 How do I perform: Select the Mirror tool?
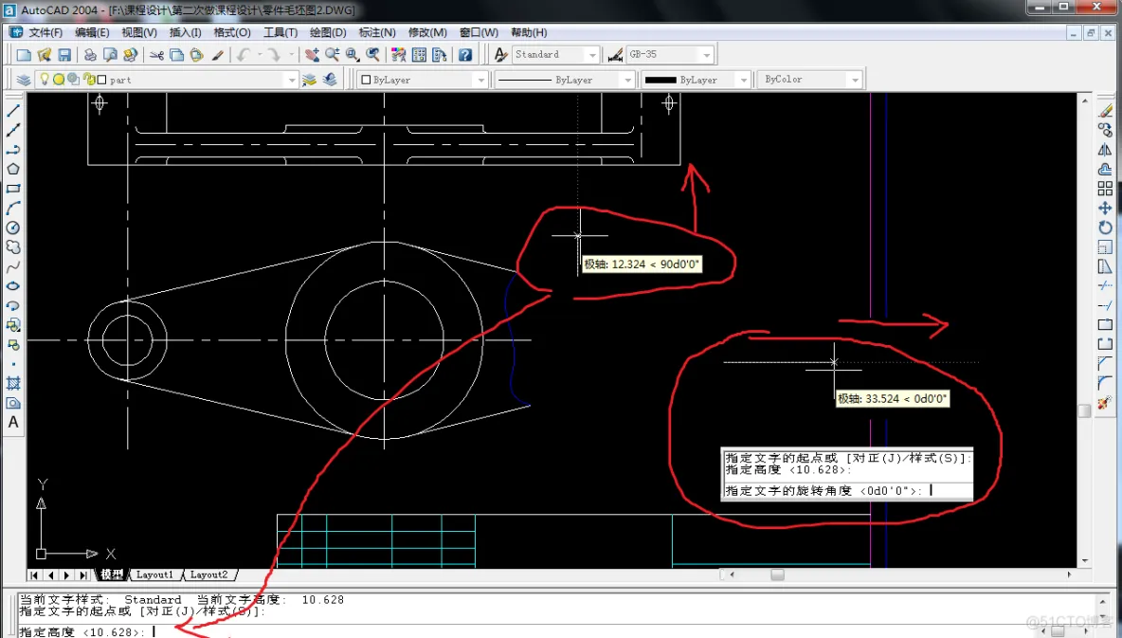1106,150
